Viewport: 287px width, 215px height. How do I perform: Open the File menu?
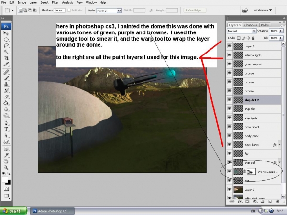(3, 3)
